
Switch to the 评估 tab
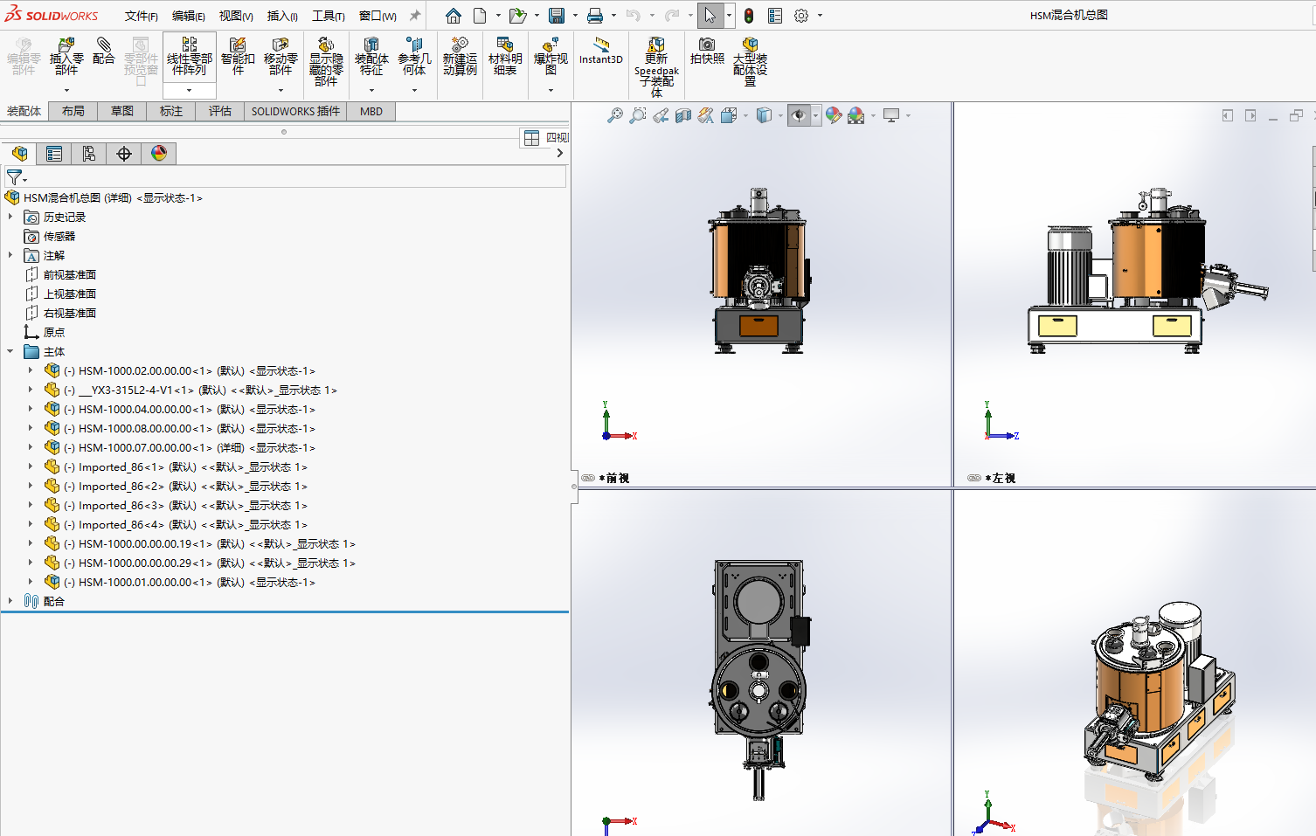click(x=220, y=111)
